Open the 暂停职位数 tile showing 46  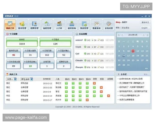pyautogui.click(x=13, y=53)
